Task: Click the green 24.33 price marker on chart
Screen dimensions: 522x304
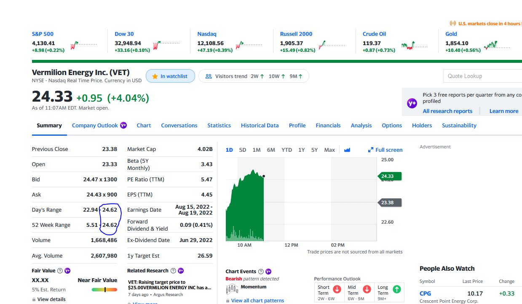Action: coord(390,176)
